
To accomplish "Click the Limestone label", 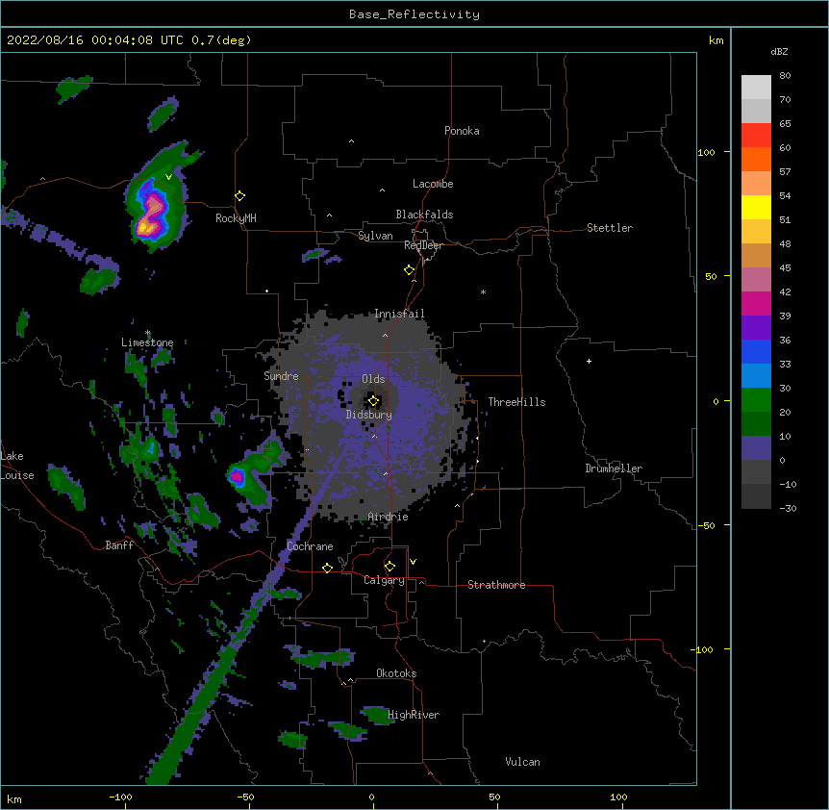I will pos(147,342).
